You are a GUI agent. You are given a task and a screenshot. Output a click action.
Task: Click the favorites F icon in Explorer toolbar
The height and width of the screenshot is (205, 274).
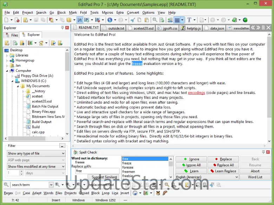tap(30, 43)
